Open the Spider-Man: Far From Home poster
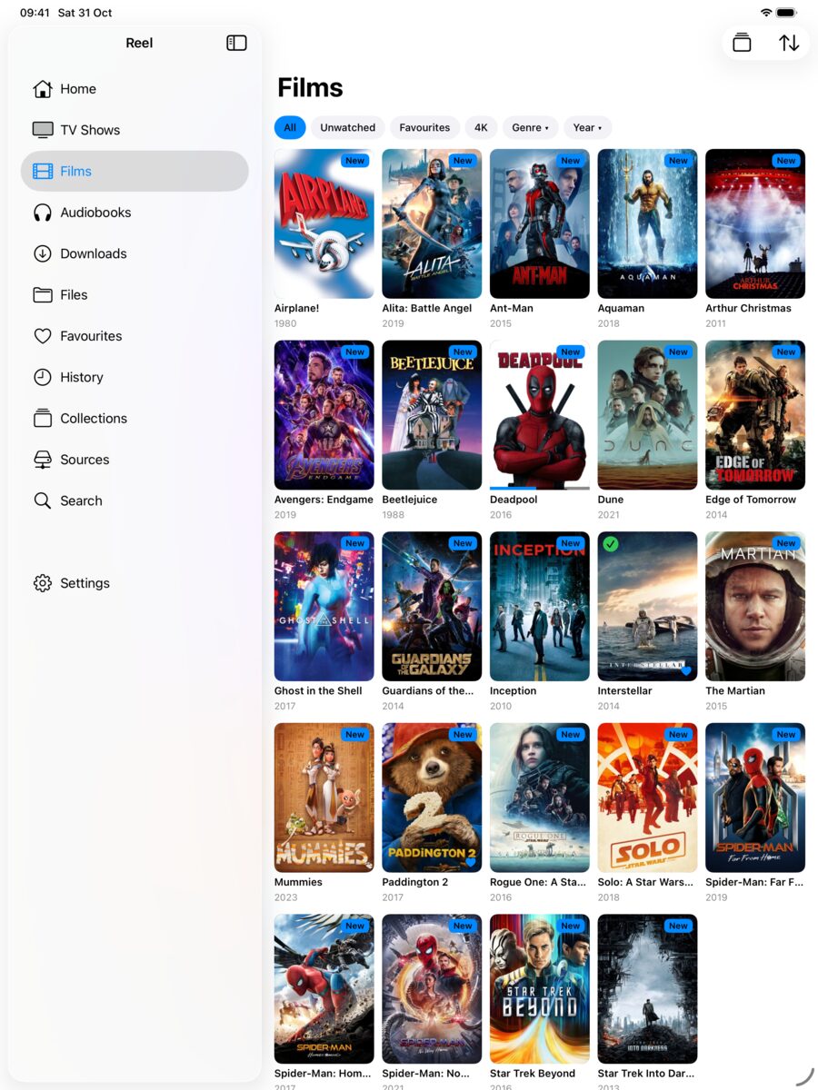Image resolution: width=818 pixels, height=1090 pixels. 755,798
